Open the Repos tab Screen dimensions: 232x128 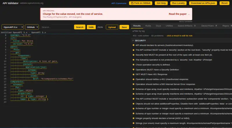227,26
